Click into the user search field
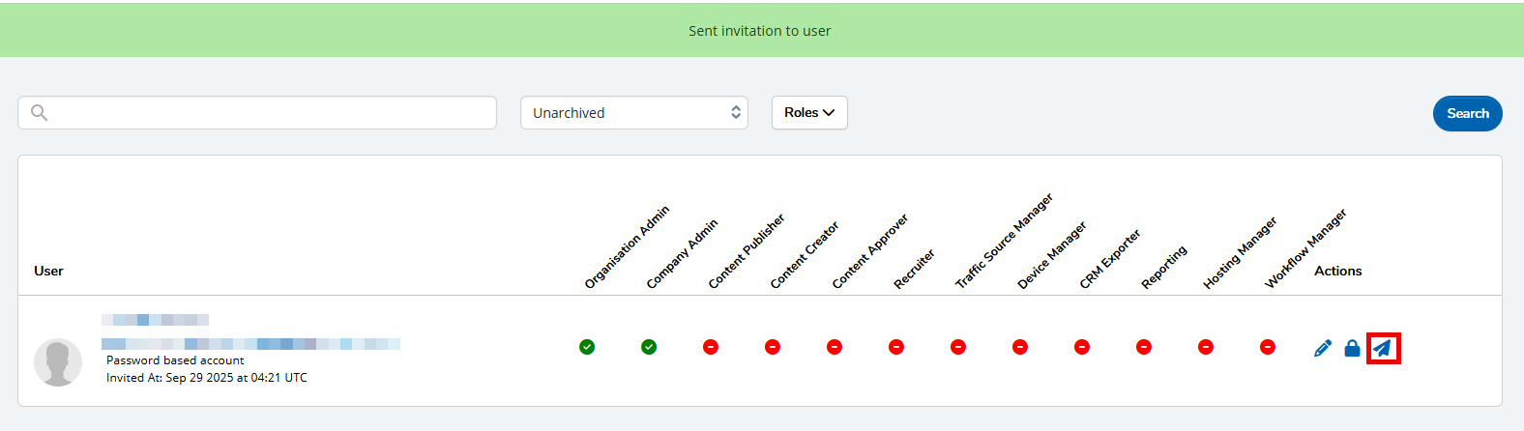The image size is (1524, 431). pos(271,113)
